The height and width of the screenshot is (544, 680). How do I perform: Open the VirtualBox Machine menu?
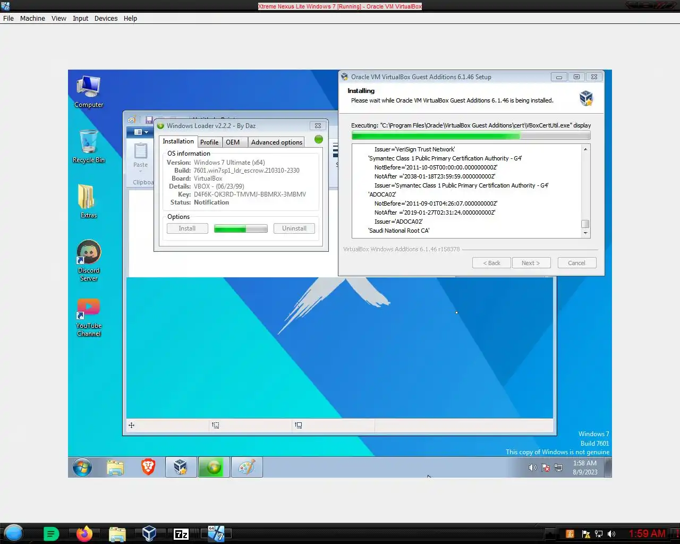coord(32,18)
